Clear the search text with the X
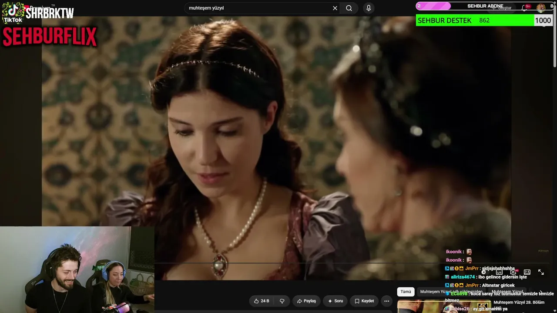 click(x=335, y=8)
